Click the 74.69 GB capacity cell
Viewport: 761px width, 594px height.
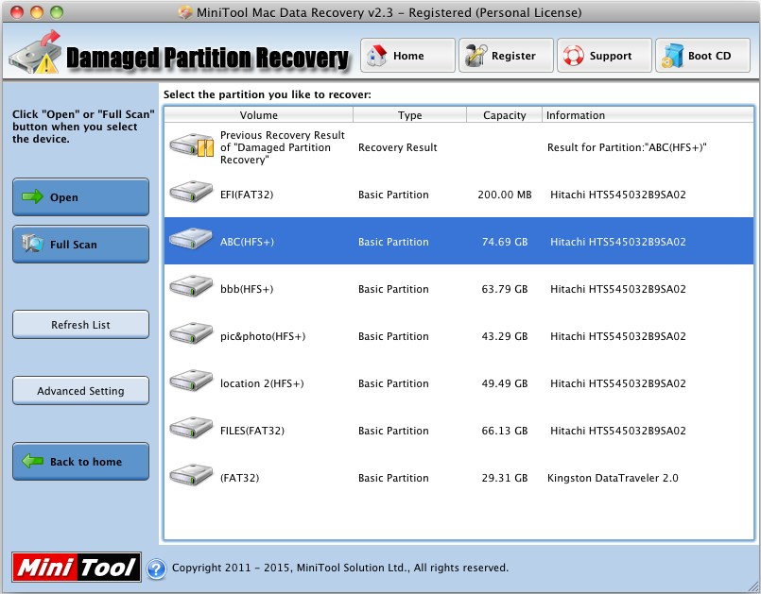click(x=504, y=242)
